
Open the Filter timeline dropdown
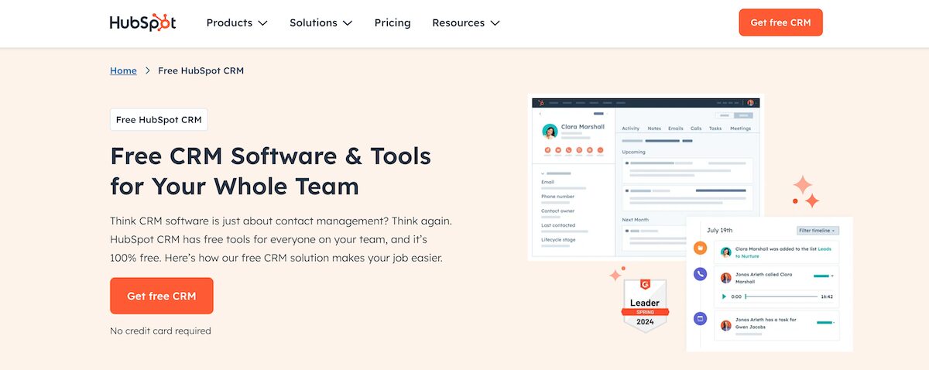coord(818,231)
